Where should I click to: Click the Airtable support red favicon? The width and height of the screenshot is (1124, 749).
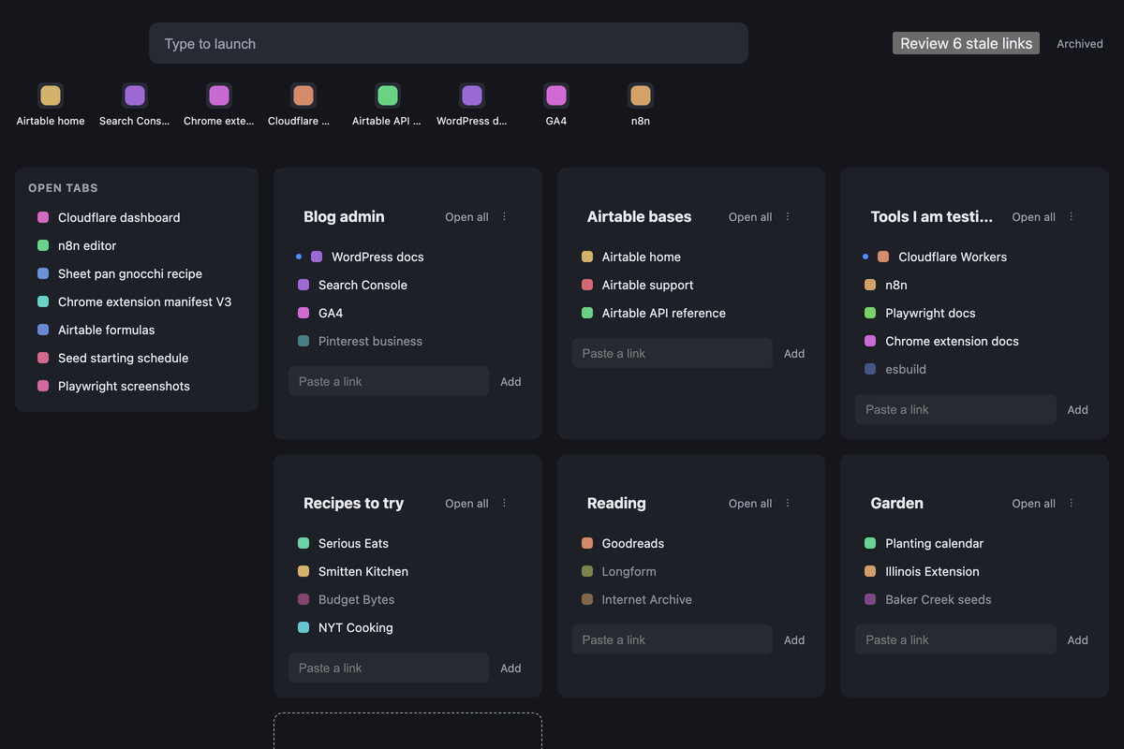[x=587, y=285]
